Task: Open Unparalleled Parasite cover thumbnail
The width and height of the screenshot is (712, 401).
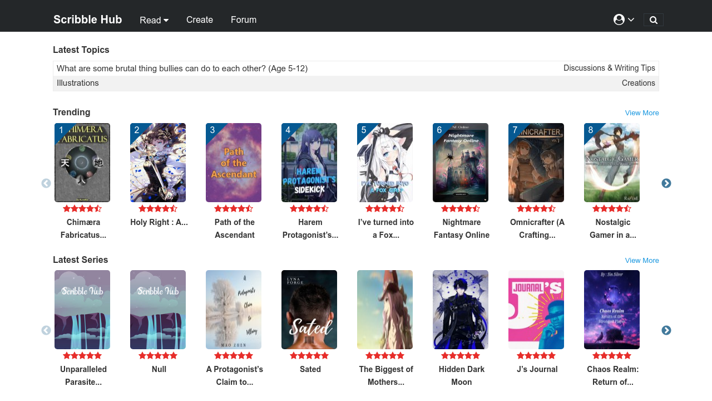Action: [x=82, y=310]
